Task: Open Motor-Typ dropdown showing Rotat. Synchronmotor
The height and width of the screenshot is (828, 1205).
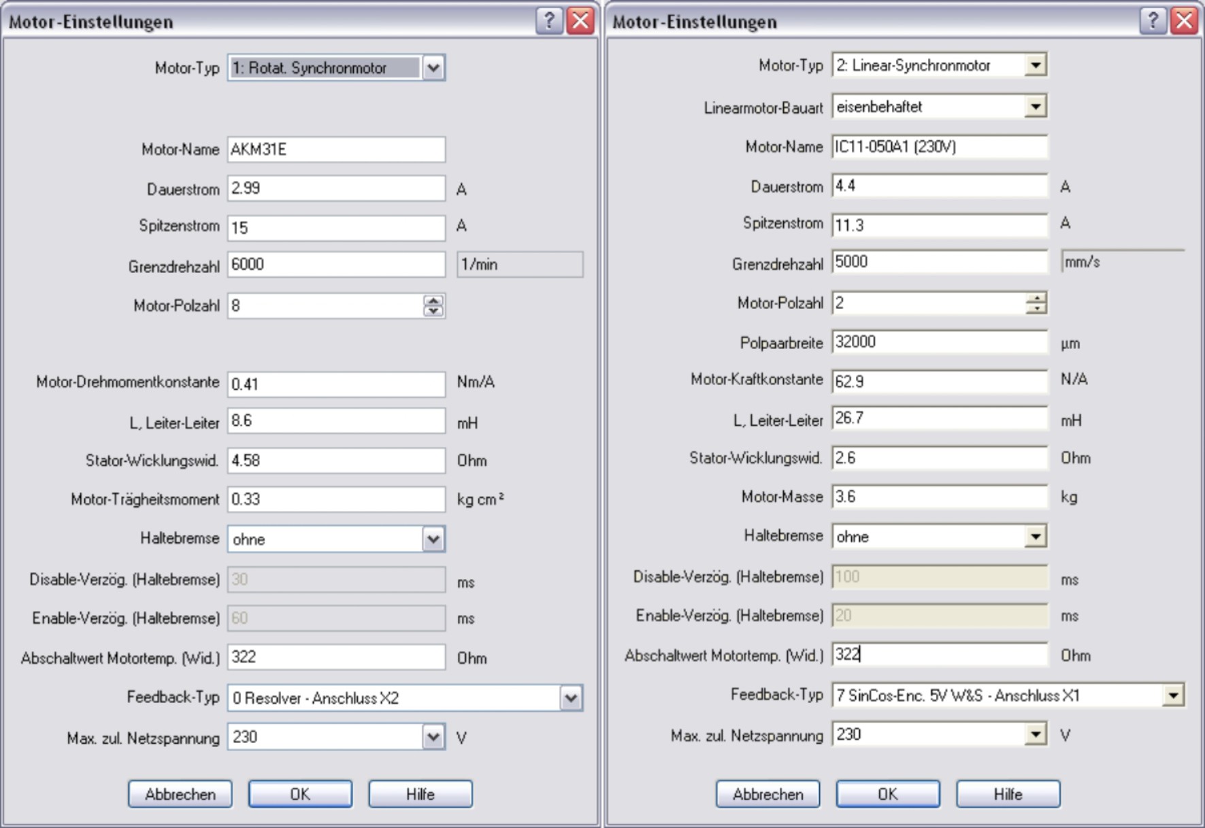Action: coord(433,68)
